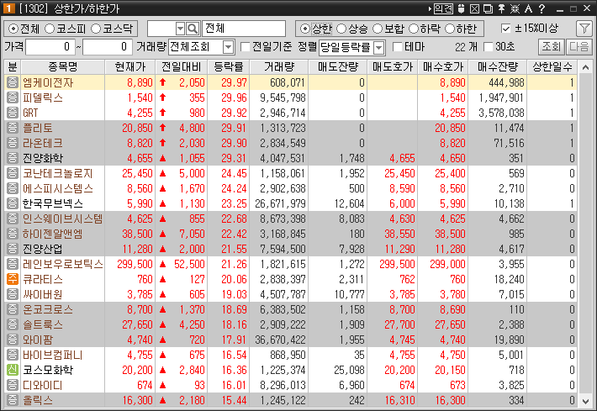The image size is (597, 411).
Task: Click the stock code input box
Action: [161, 29]
